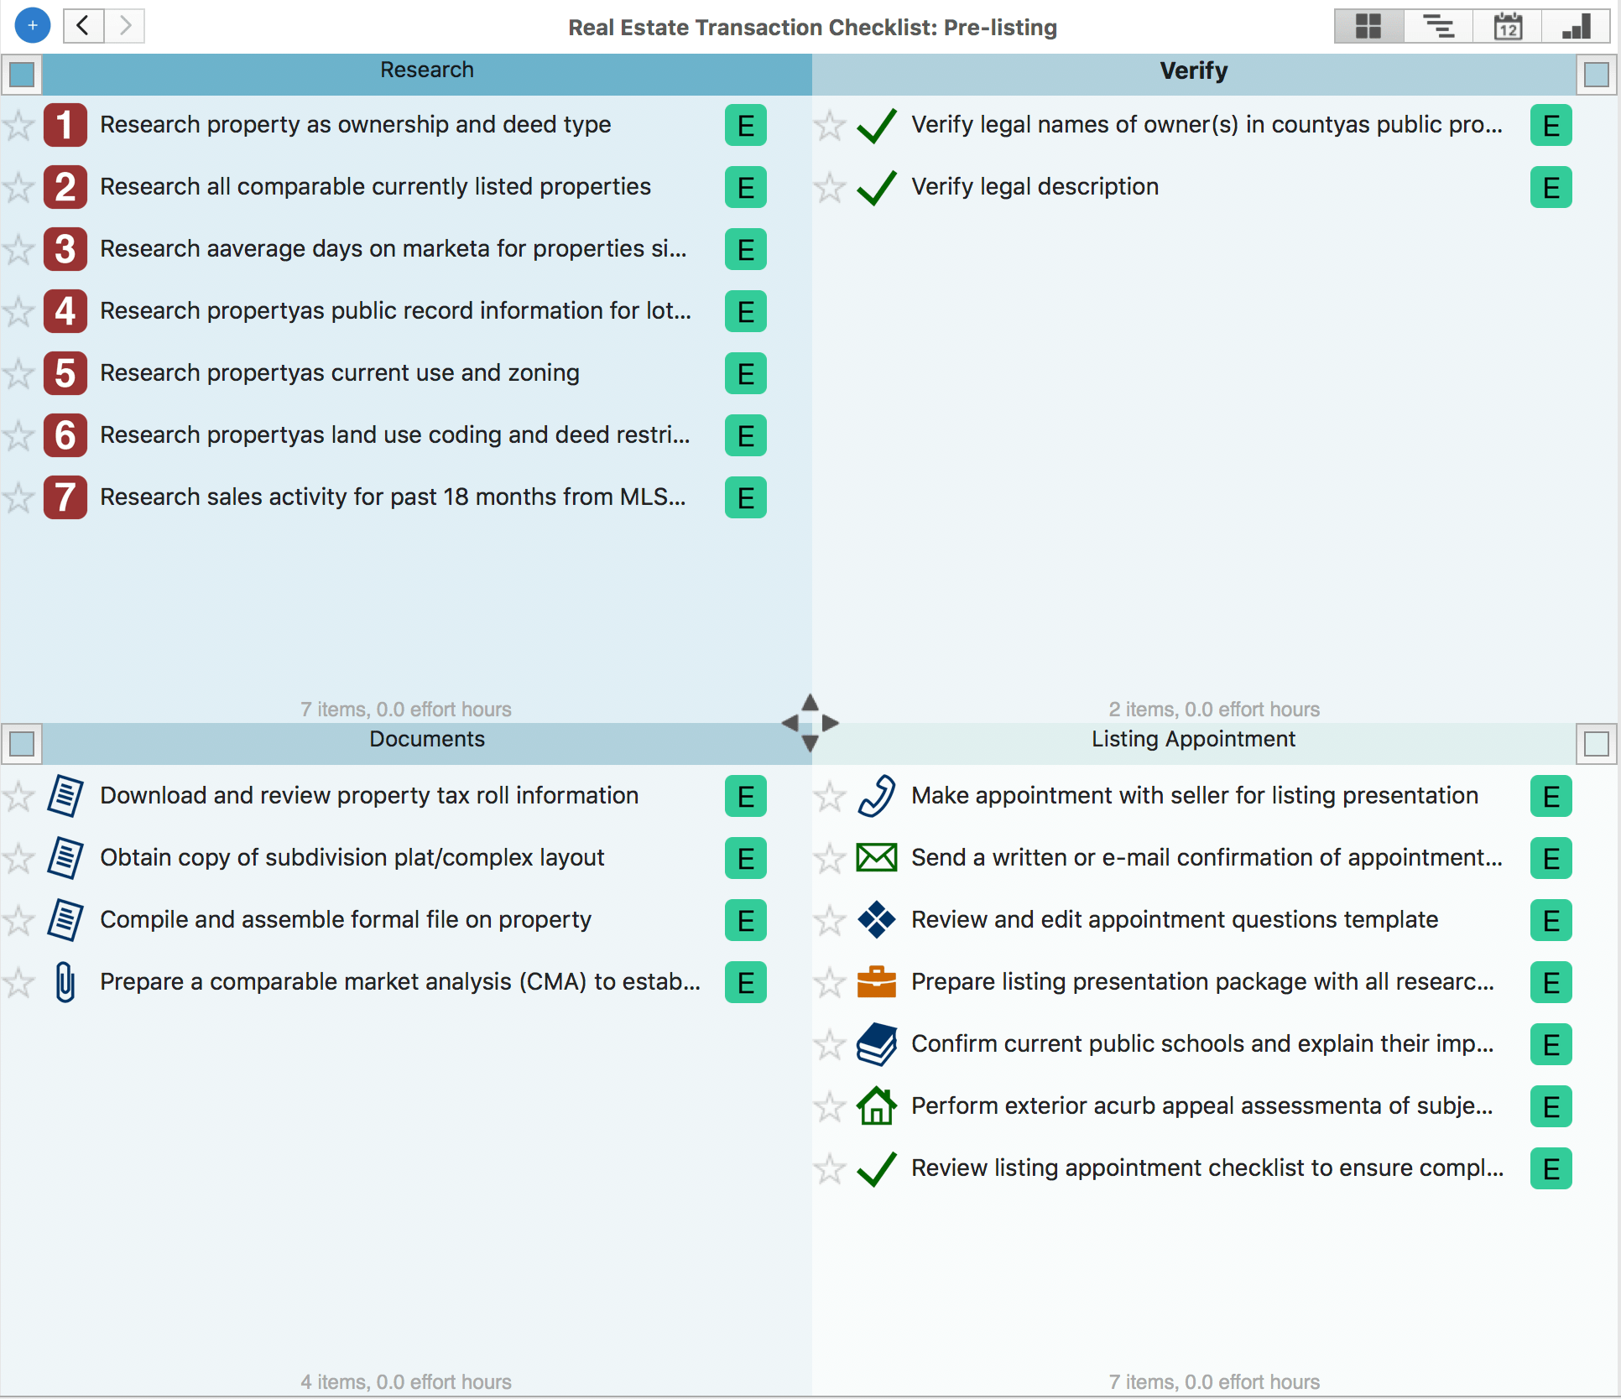Click the paperclip on the CMA preparation item

65,982
